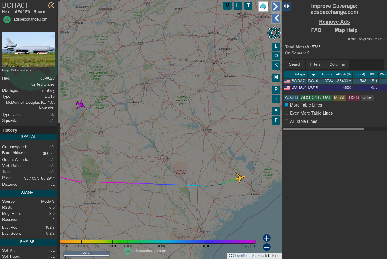This screenshot has width=387, height=259.
Task: Click the altitude color scale bar
Action: click(158, 242)
